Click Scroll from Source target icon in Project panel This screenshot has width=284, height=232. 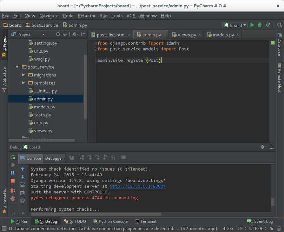[58, 34]
